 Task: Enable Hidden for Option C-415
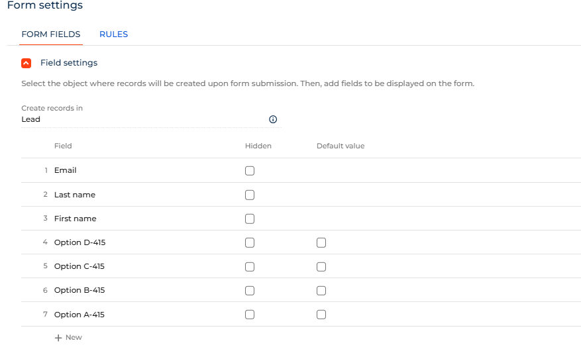pos(250,266)
